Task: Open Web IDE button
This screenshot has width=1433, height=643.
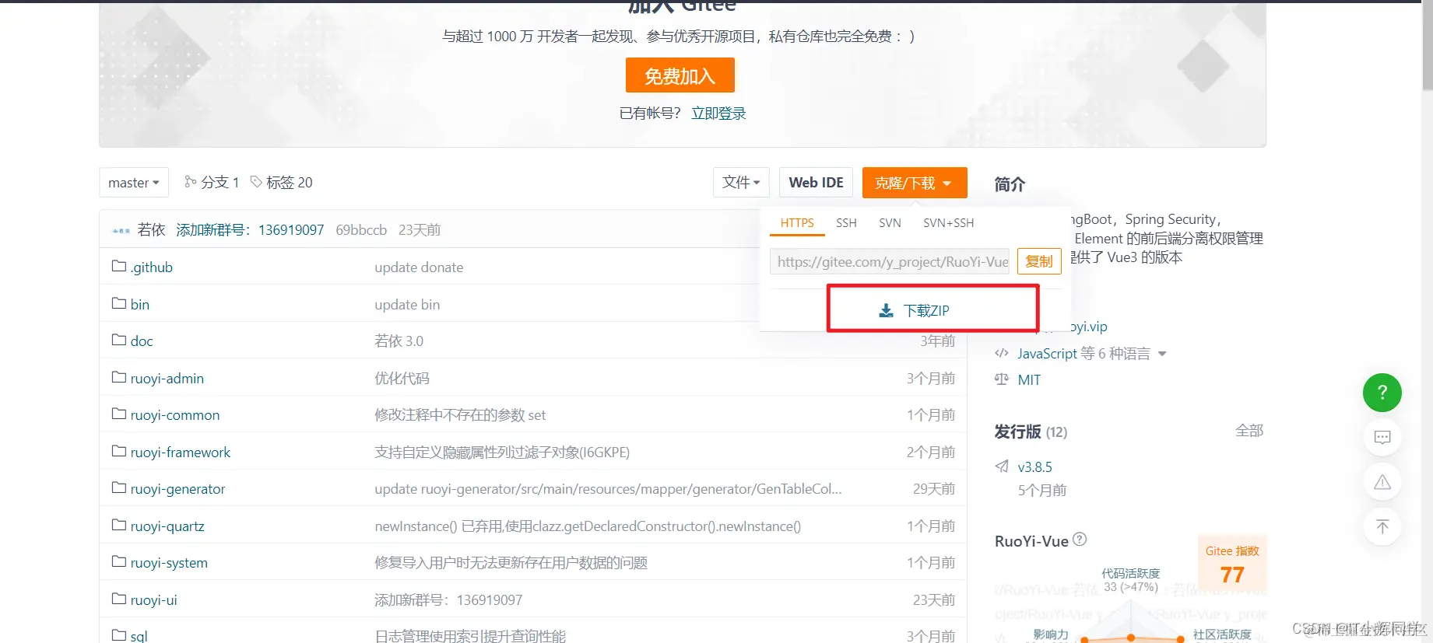Action: click(816, 183)
